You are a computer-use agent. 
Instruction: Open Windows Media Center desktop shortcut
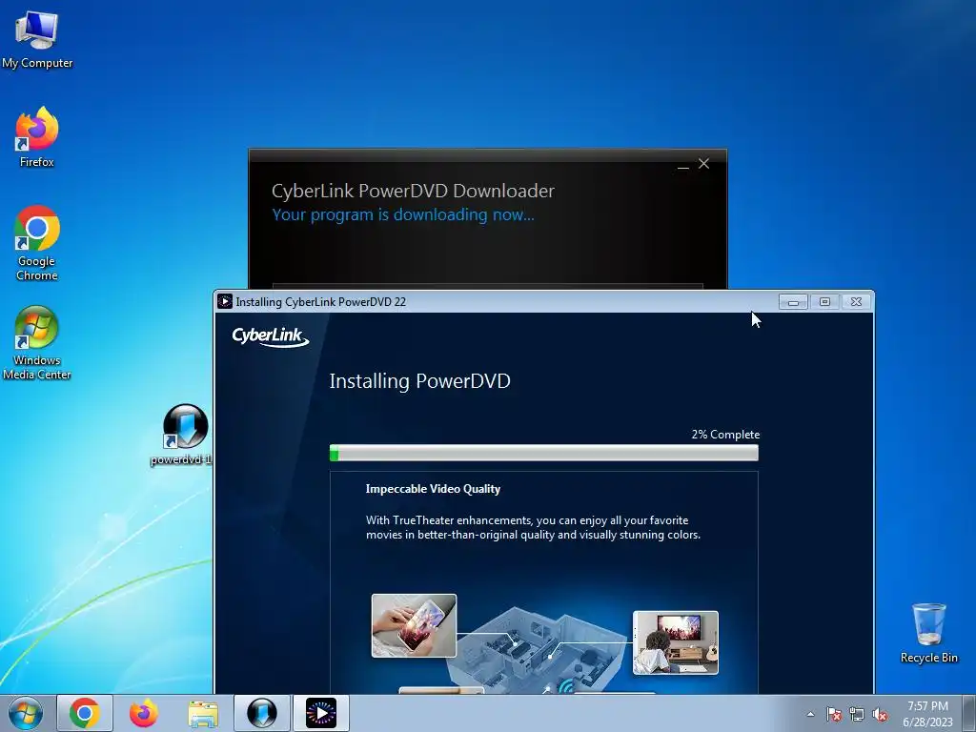coord(37,342)
